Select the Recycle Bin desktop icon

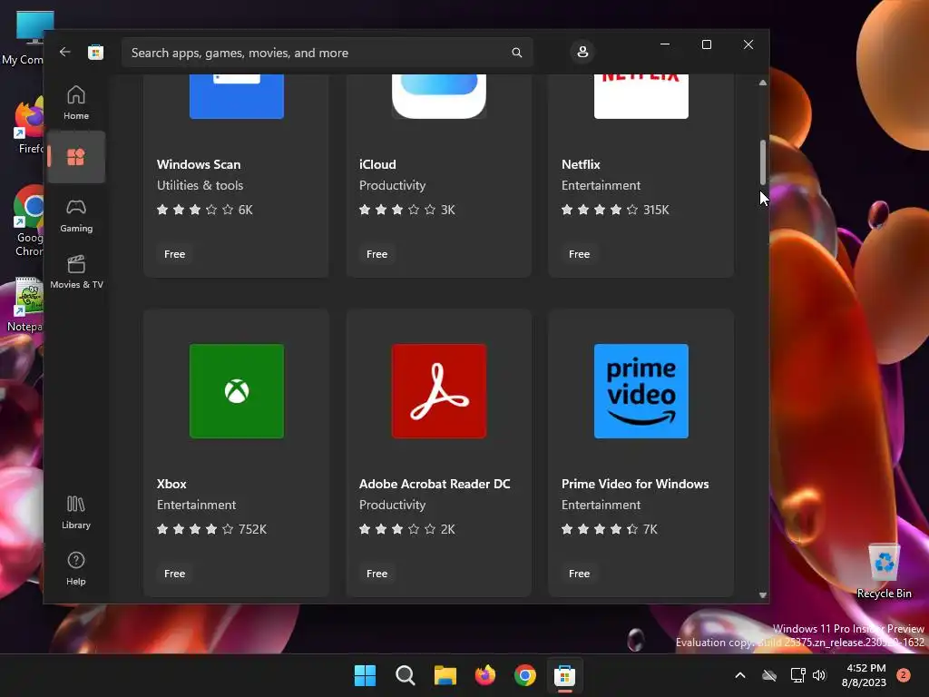884,570
